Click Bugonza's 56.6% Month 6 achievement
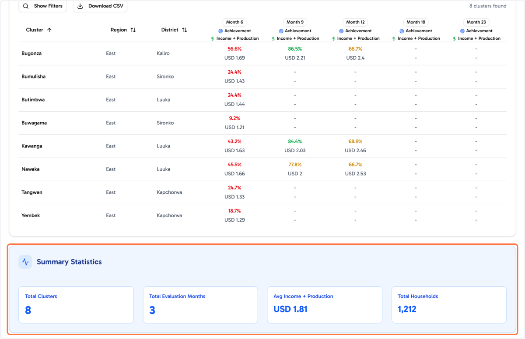This screenshot has height=339, width=525. [234, 49]
